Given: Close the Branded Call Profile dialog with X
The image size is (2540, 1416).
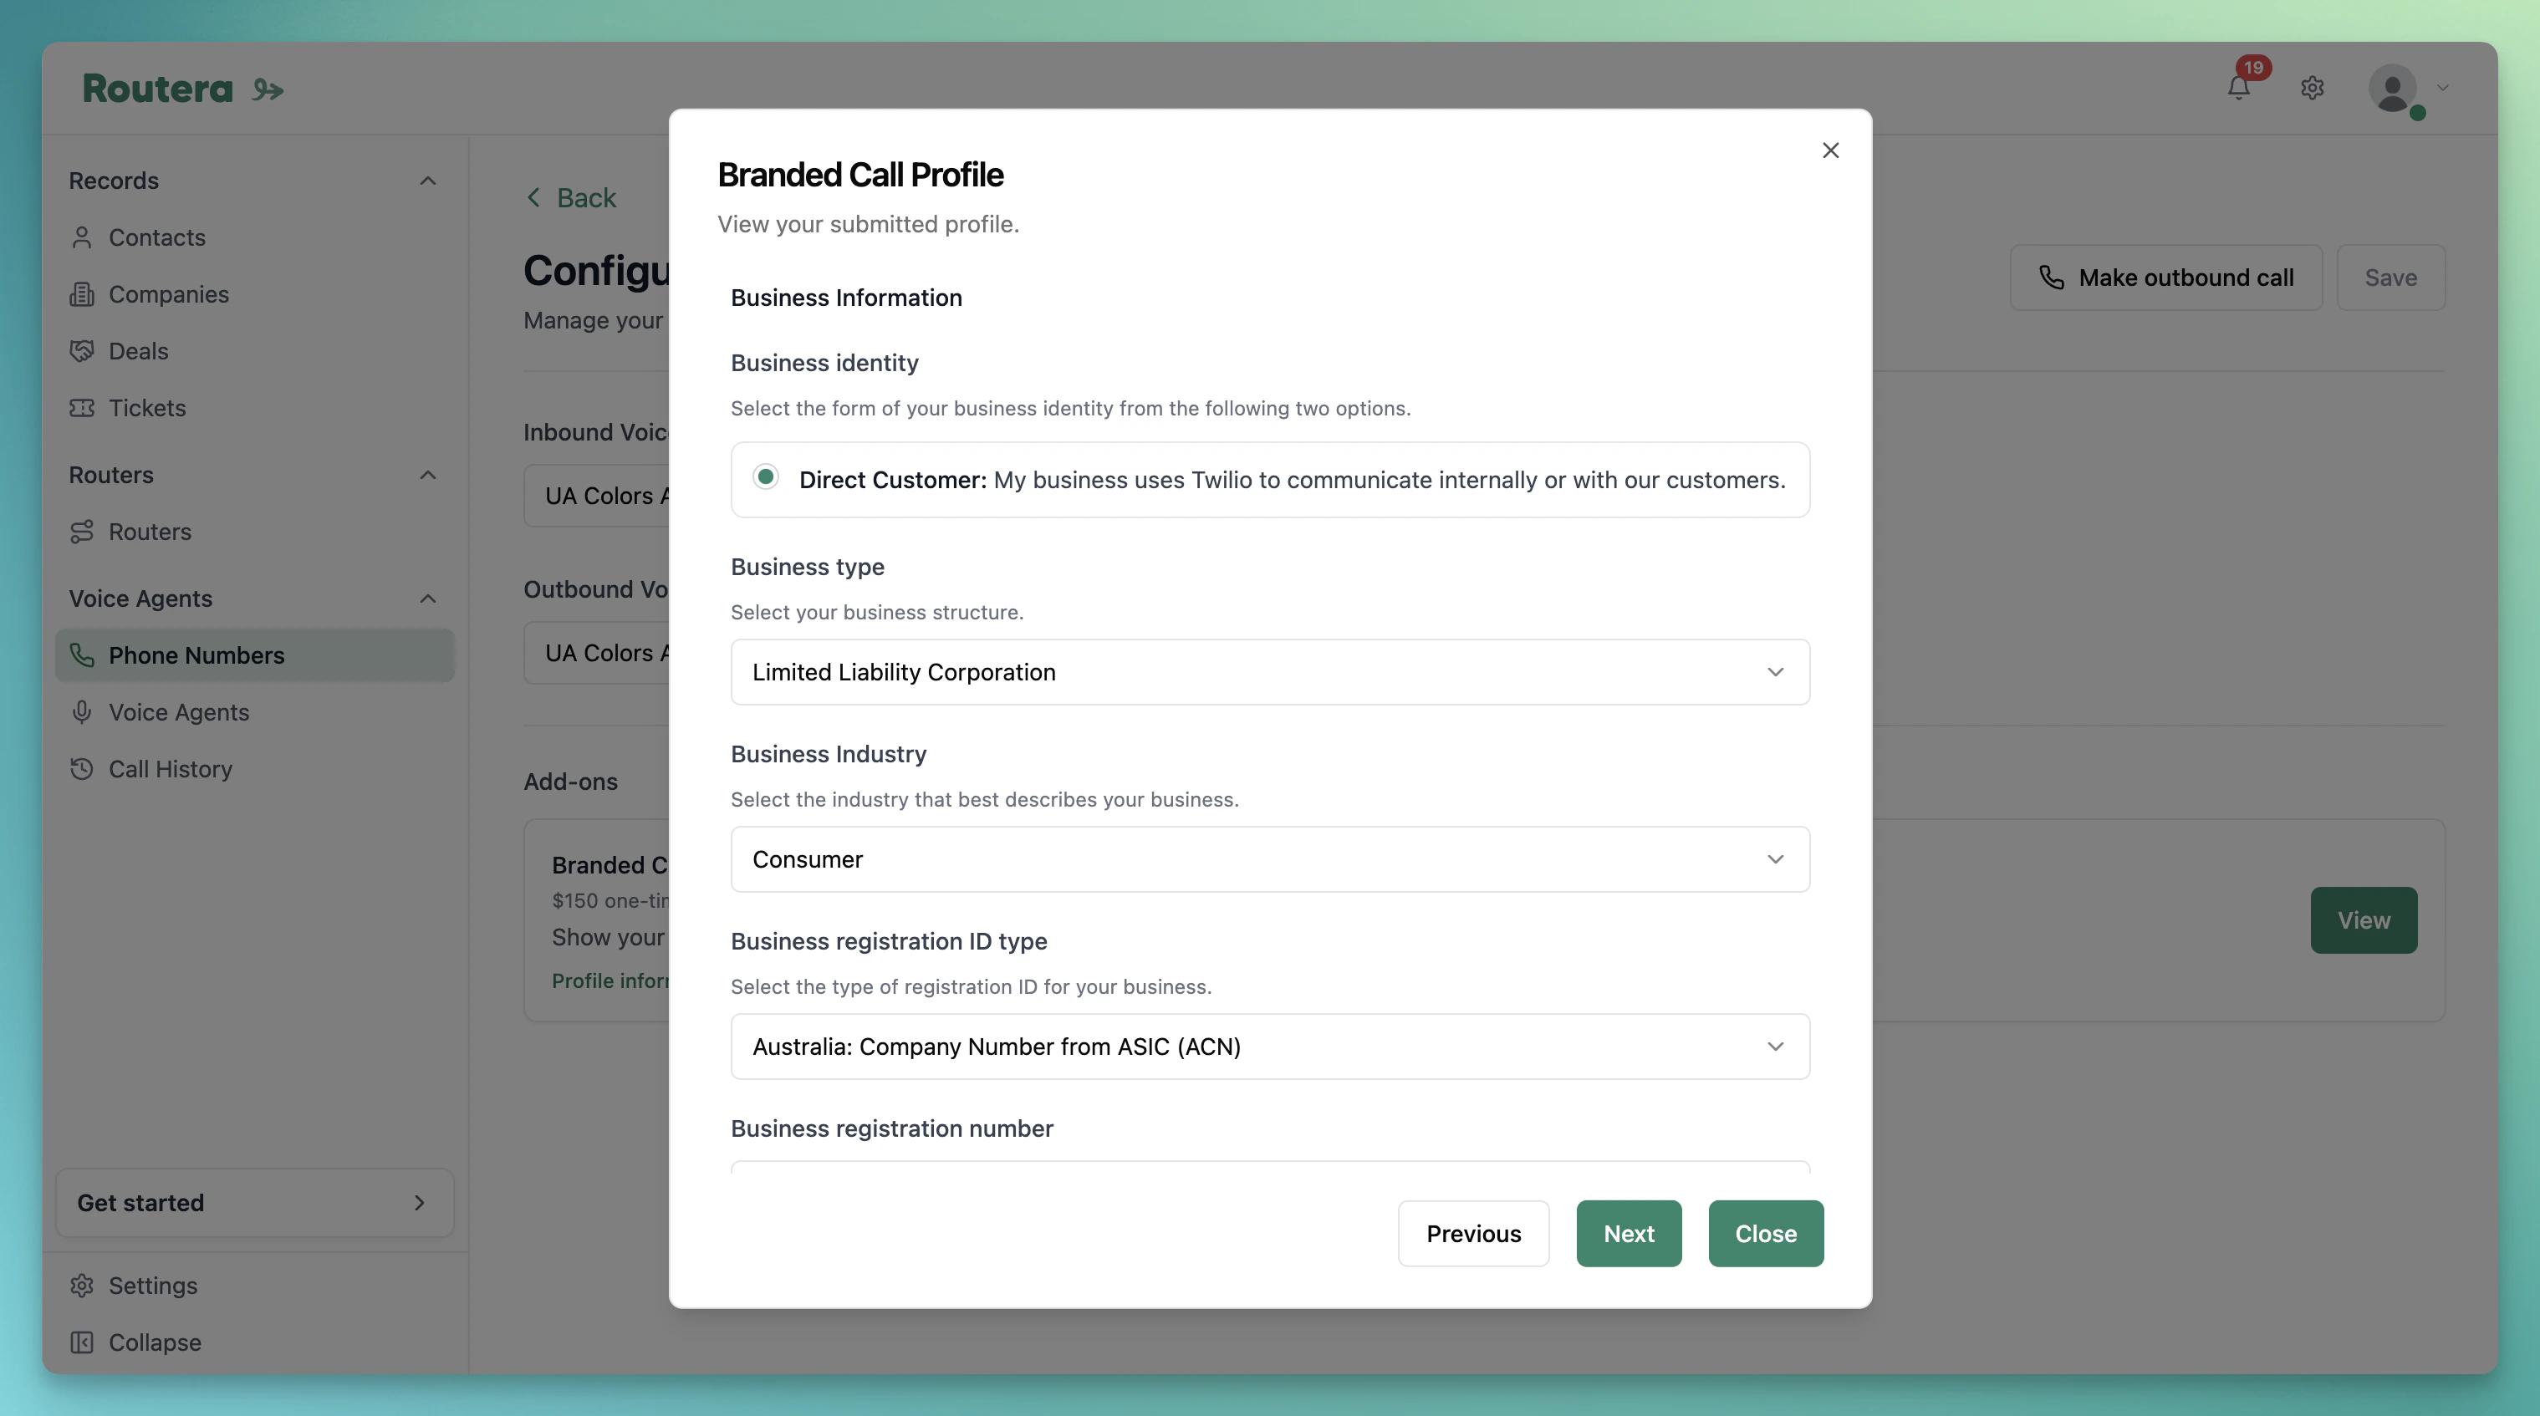Looking at the screenshot, I should coord(1830,150).
